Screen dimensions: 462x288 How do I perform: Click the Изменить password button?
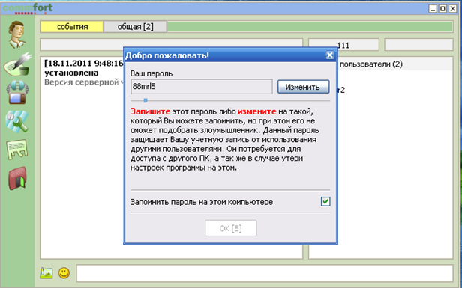point(303,87)
